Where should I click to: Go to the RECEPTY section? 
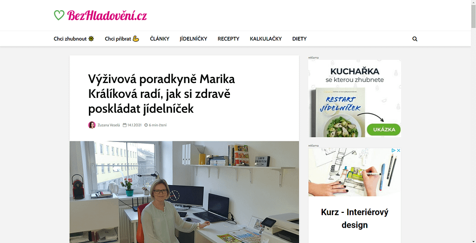pos(228,39)
